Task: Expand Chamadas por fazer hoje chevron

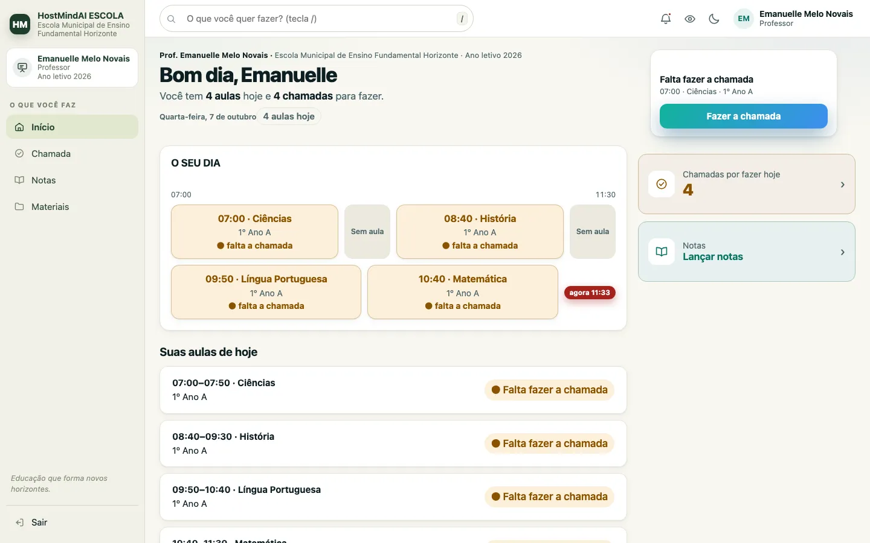Action: 842,185
